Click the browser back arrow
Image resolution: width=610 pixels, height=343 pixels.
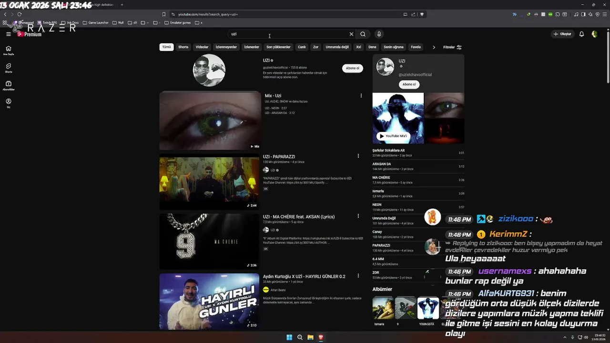point(5,14)
